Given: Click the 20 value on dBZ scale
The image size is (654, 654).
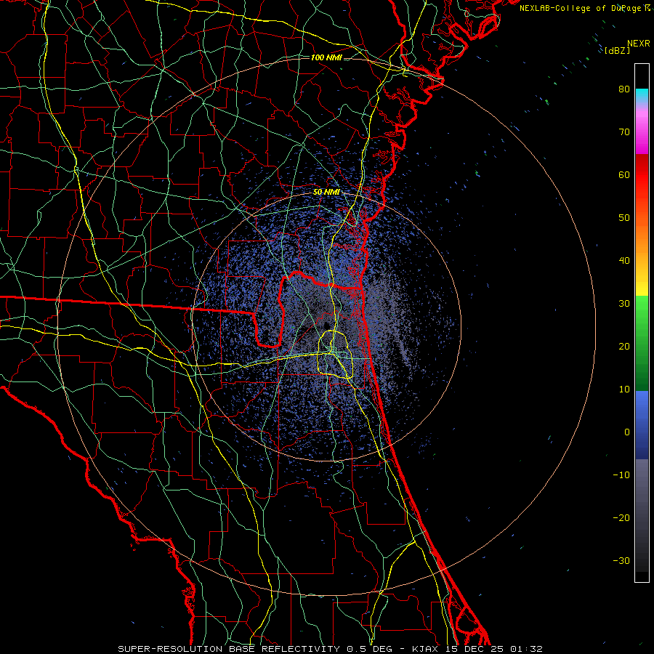Looking at the screenshot, I should pos(624,347).
